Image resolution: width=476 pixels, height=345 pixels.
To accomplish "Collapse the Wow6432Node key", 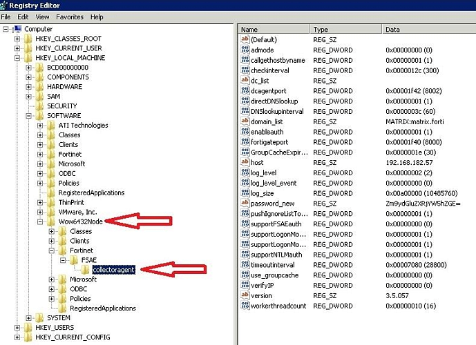I will click(x=40, y=222).
